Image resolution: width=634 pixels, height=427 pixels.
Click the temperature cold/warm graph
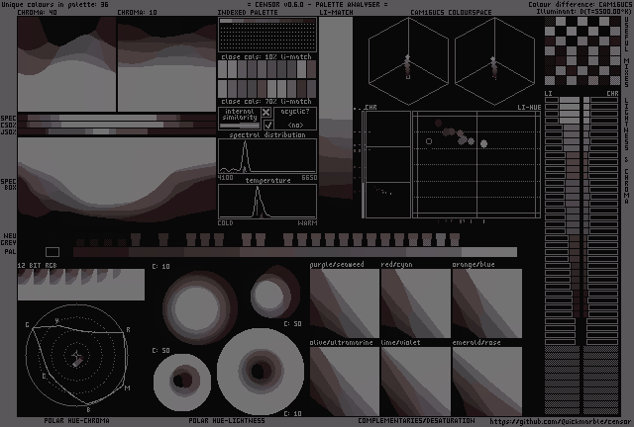pos(267,202)
